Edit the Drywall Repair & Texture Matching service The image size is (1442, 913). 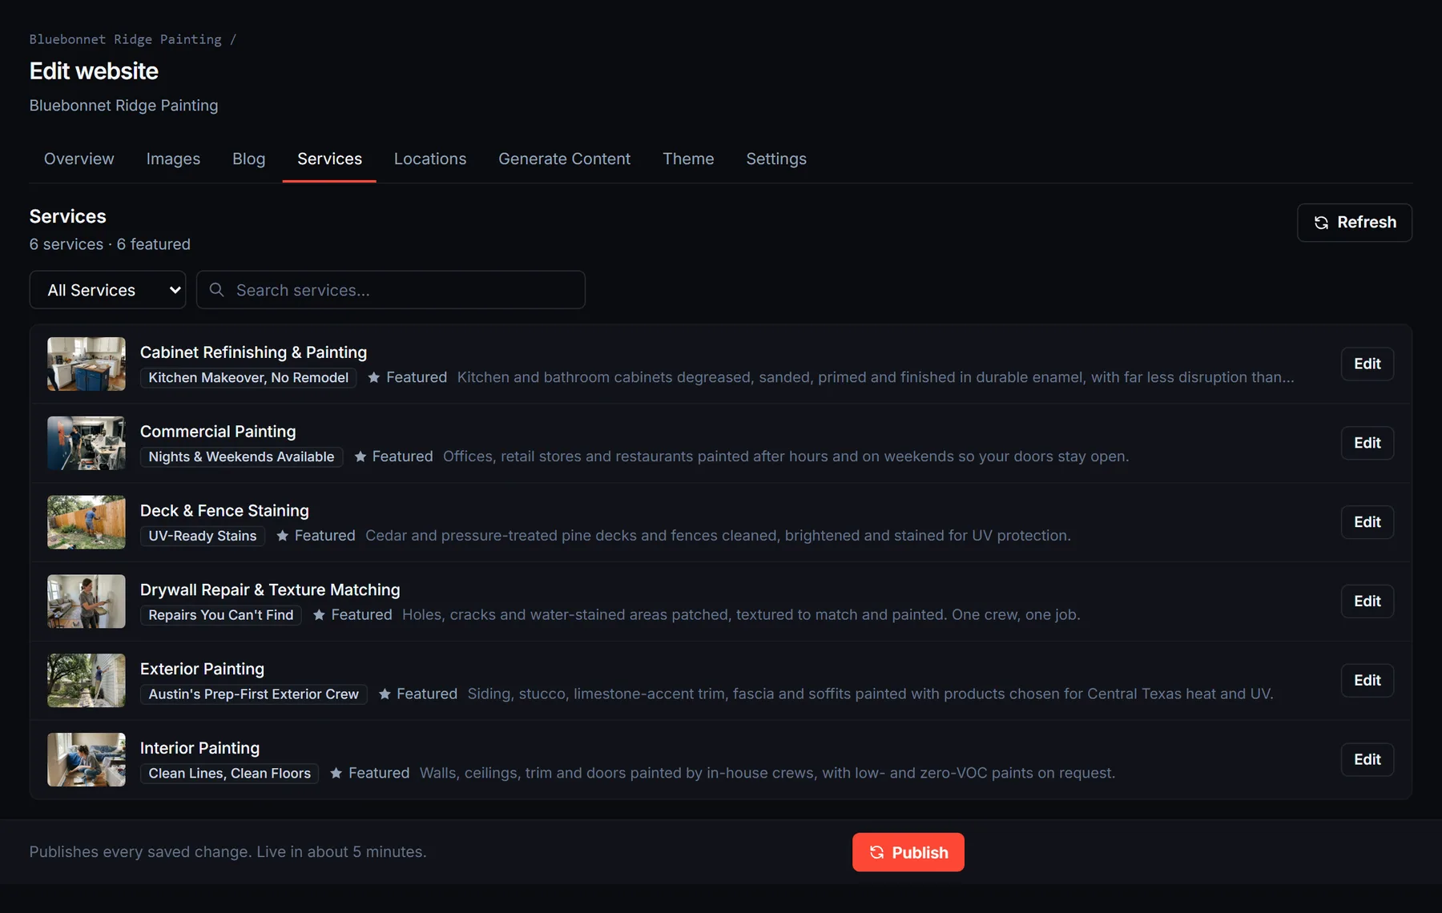[1367, 601]
